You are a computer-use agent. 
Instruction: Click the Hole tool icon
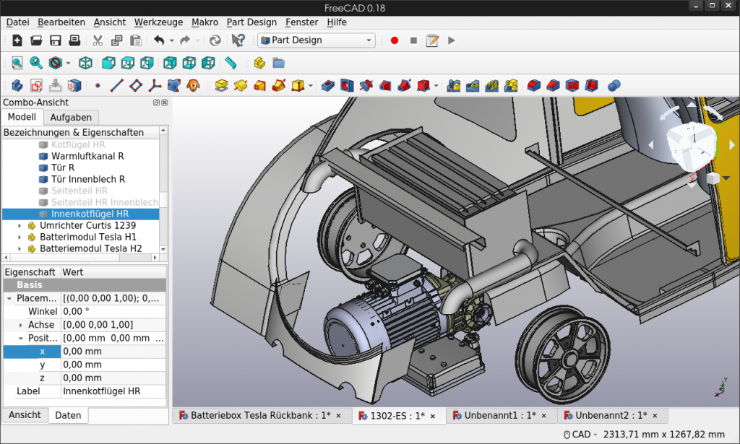click(x=347, y=85)
